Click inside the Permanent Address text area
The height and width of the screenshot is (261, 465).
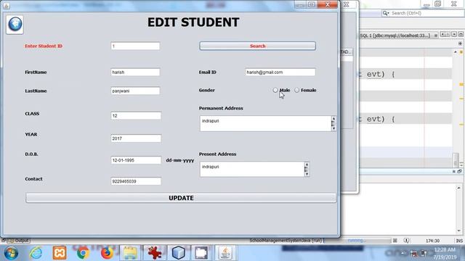[265, 123]
